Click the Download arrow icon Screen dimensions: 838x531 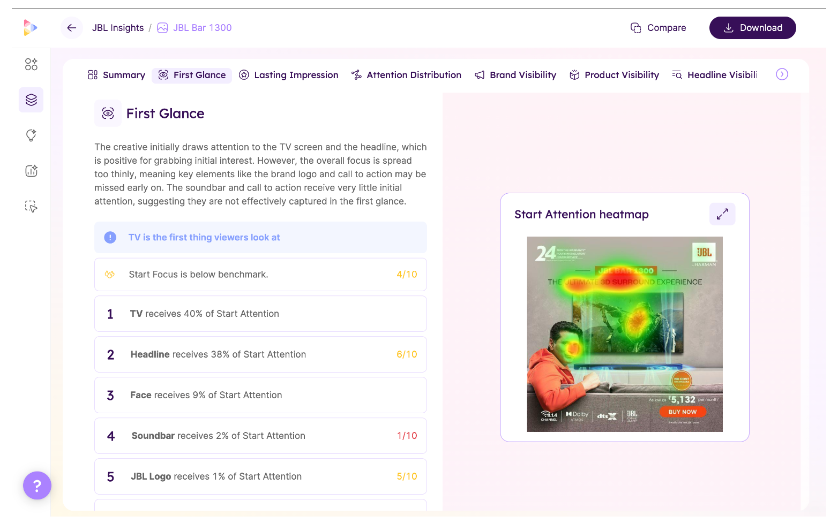point(729,28)
